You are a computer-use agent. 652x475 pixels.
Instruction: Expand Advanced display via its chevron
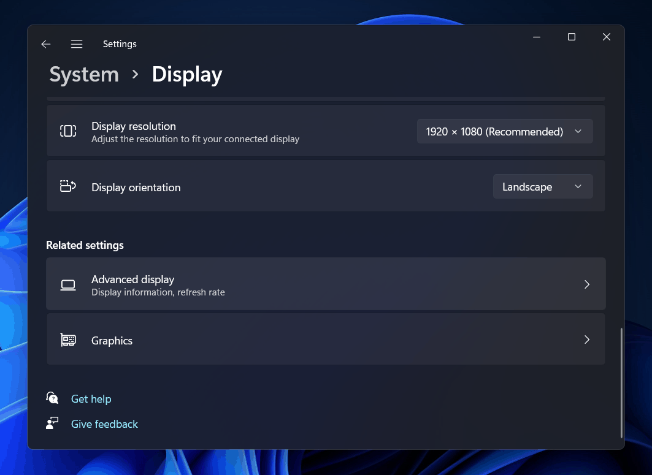click(586, 284)
